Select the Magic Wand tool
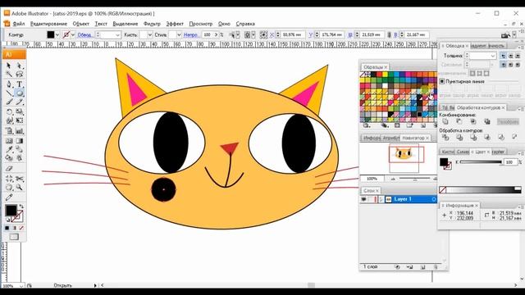The image size is (525, 295). pyautogui.click(x=9, y=75)
